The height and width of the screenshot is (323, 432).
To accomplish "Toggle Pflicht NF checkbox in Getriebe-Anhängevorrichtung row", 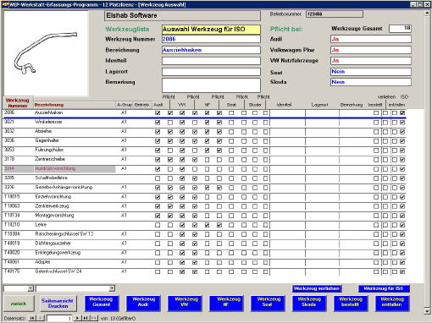I will pos(219,188).
